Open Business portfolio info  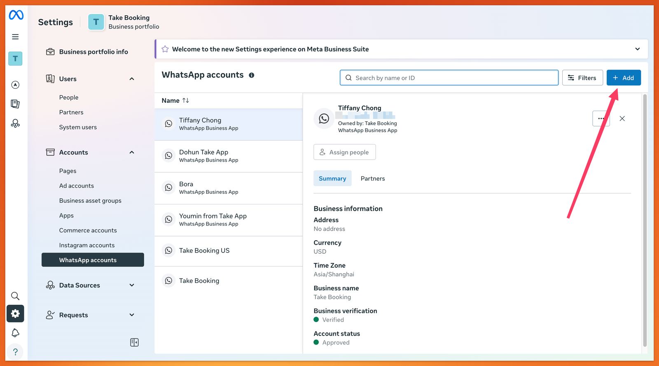click(93, 52)
